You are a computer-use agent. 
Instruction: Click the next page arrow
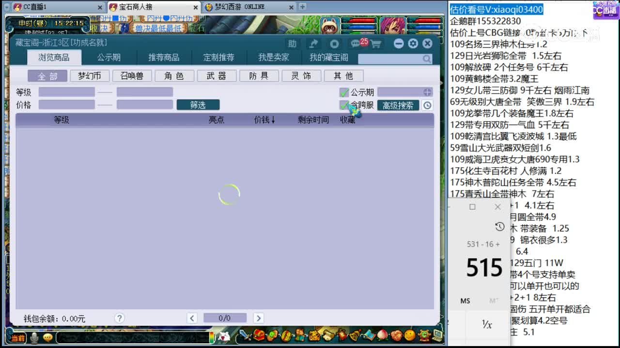click(258, 318)
